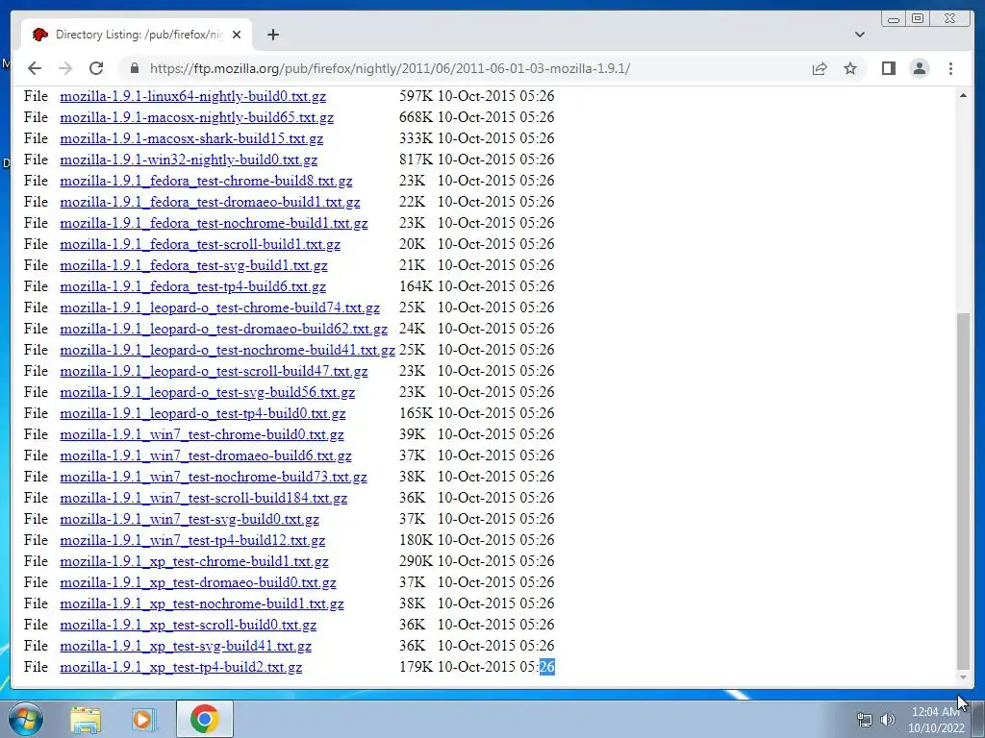View site information lock icon
This screenshot has height=738, width=985.
[134, 68]
